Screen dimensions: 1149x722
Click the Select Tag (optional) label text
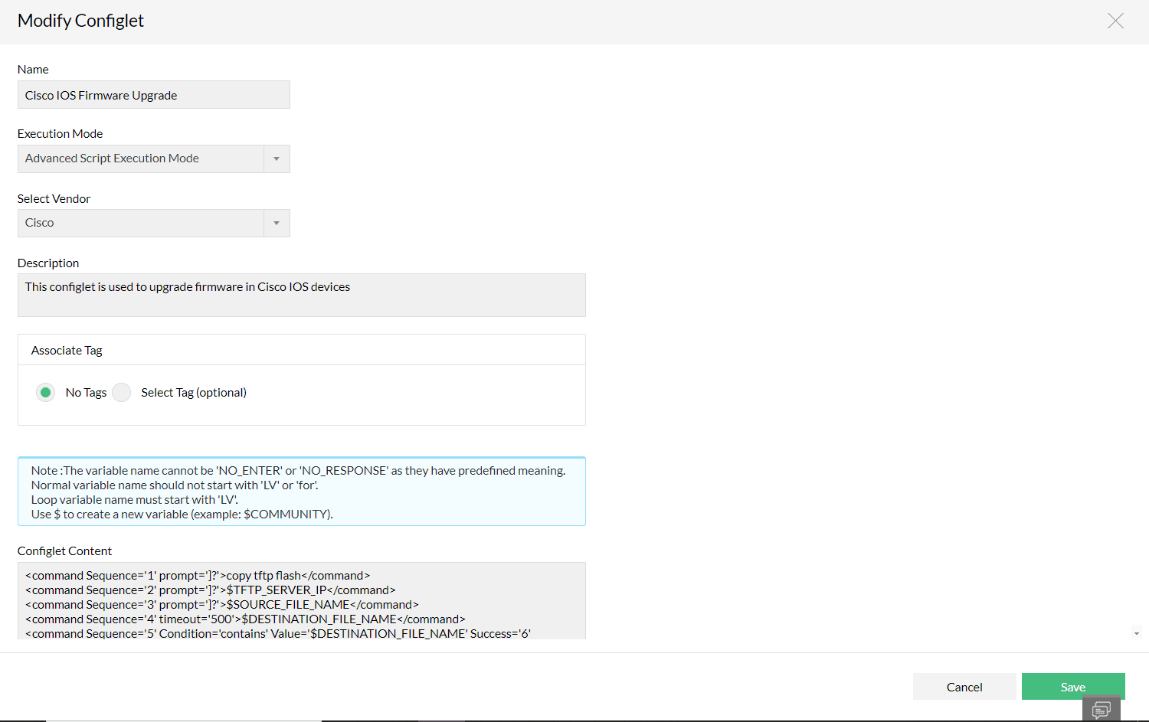pyautogui.click(x=194, y=393)
